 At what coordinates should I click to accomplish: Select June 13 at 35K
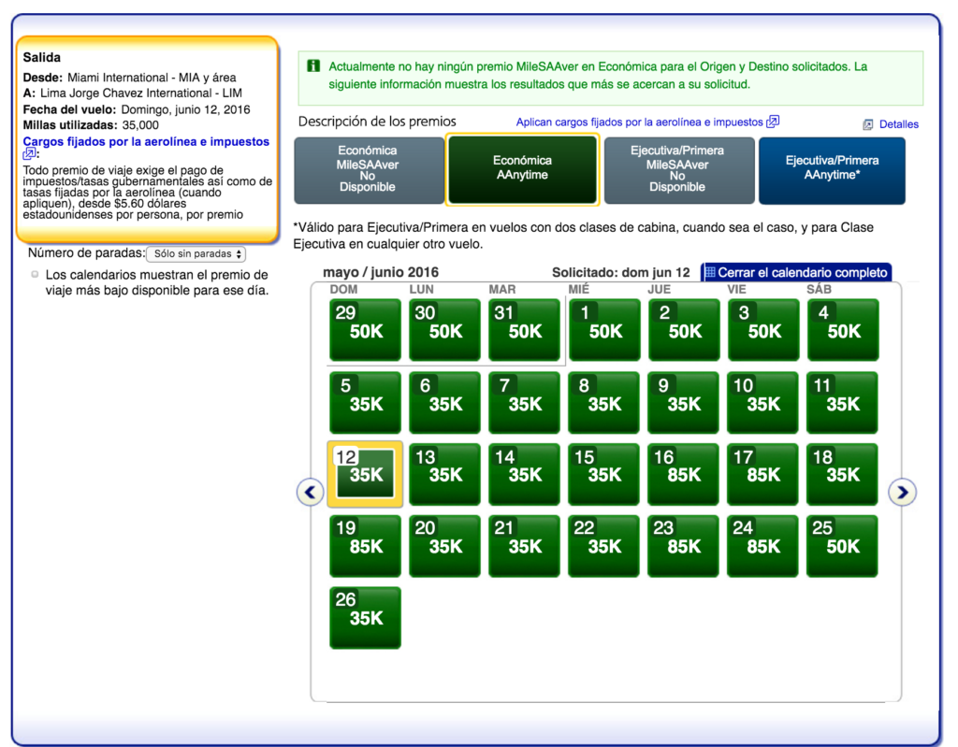(444, 474)
